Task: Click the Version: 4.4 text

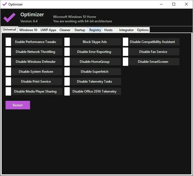Action: (x=29, y=21)
